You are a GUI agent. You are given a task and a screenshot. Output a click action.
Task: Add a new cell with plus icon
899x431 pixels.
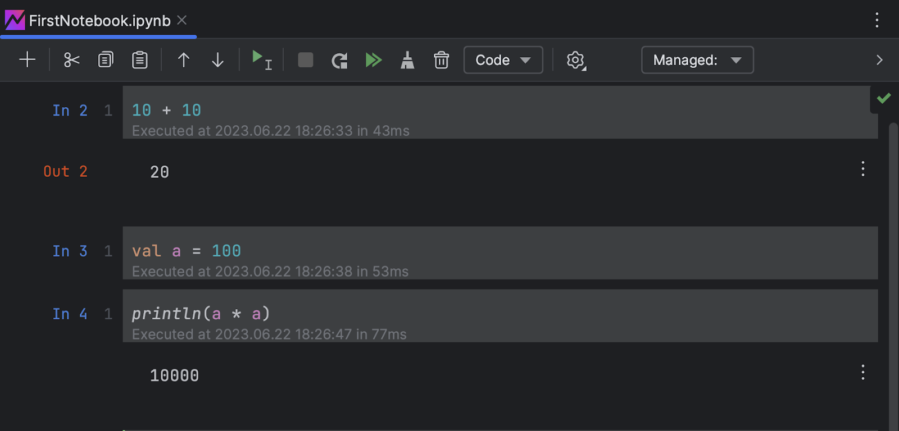27,60
